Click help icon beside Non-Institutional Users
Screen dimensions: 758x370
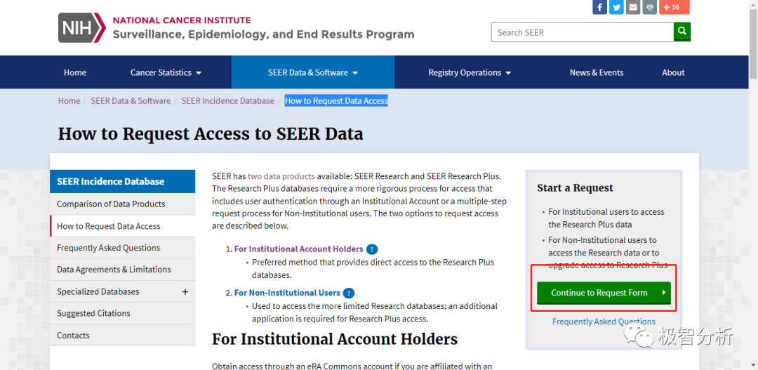[x=349, y=293]
